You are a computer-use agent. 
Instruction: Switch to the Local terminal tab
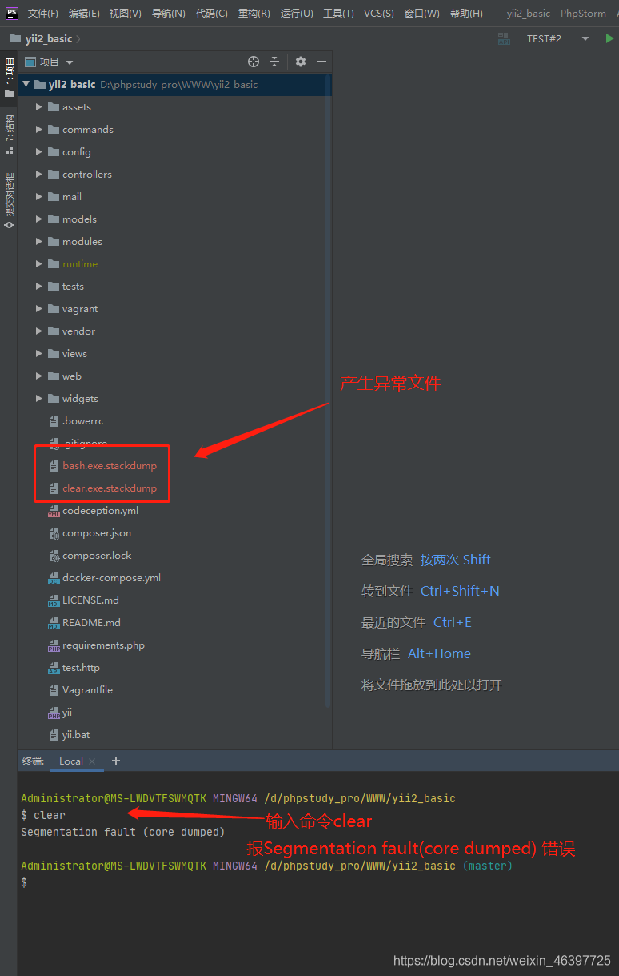pos(70,761)
